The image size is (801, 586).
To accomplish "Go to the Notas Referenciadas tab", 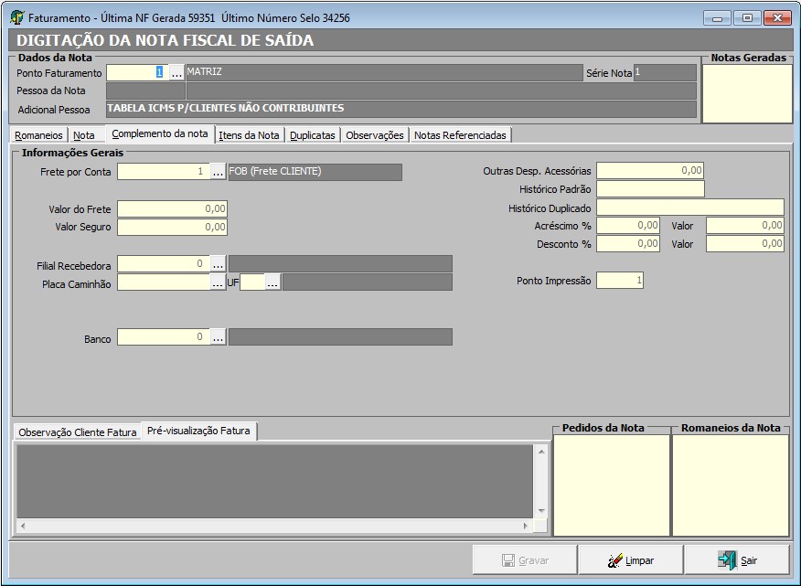I will [460, 135].
